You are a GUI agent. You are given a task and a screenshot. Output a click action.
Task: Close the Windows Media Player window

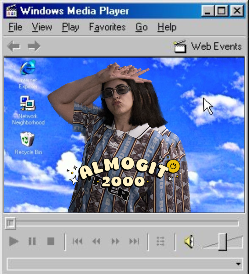tap(237, 11)
